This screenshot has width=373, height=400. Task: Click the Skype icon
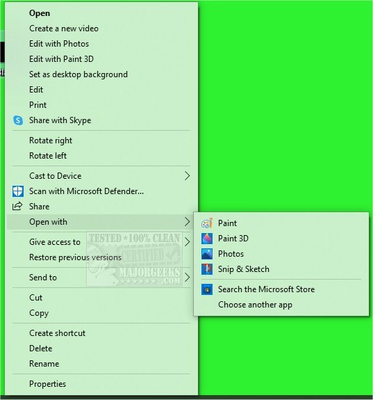pyautogui.click(x=18, y=120)
